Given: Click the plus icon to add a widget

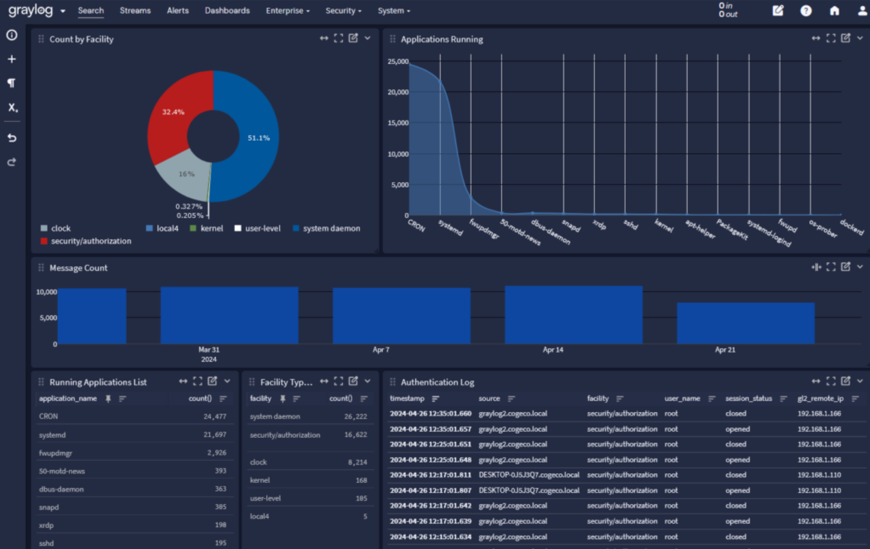Looking at the screenshot, I should click(x=12, y=58).
